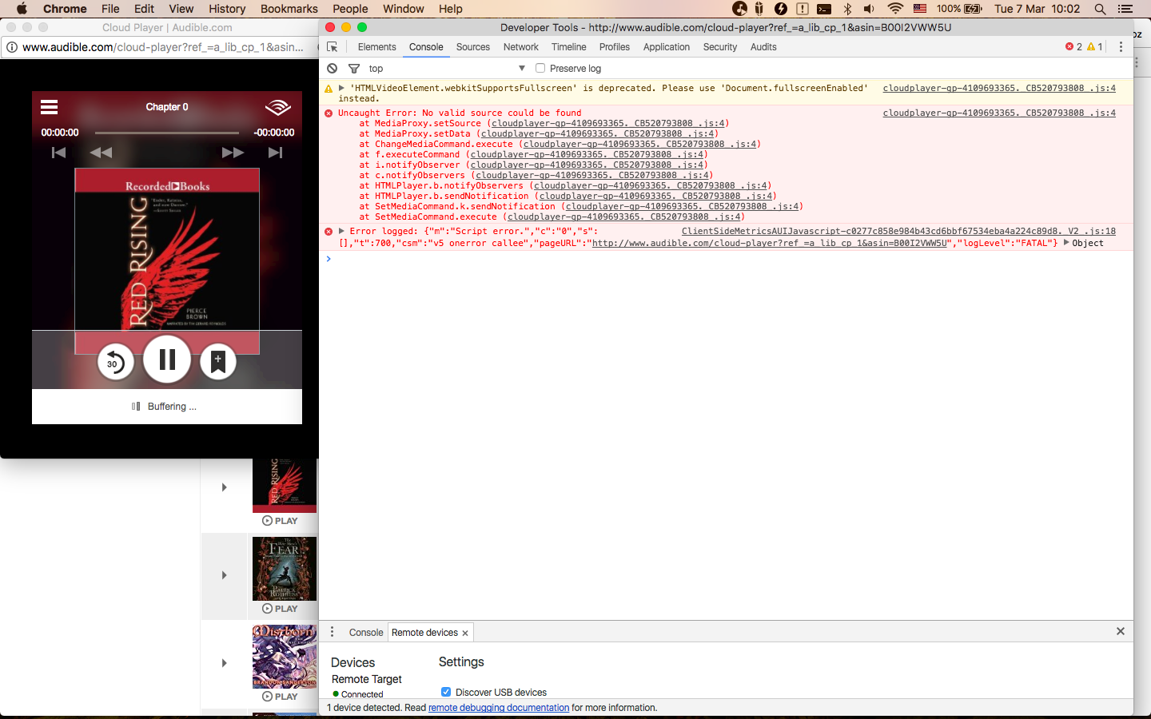The height and width of the screenshot is (719, 1151).
Task: Open the ClientSideMetricsAUIJavascript source link
Action: click(898, 231)
